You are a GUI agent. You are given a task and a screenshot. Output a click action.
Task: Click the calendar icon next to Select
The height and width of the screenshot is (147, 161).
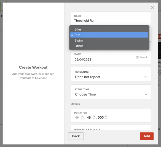(x=137, y=57)
